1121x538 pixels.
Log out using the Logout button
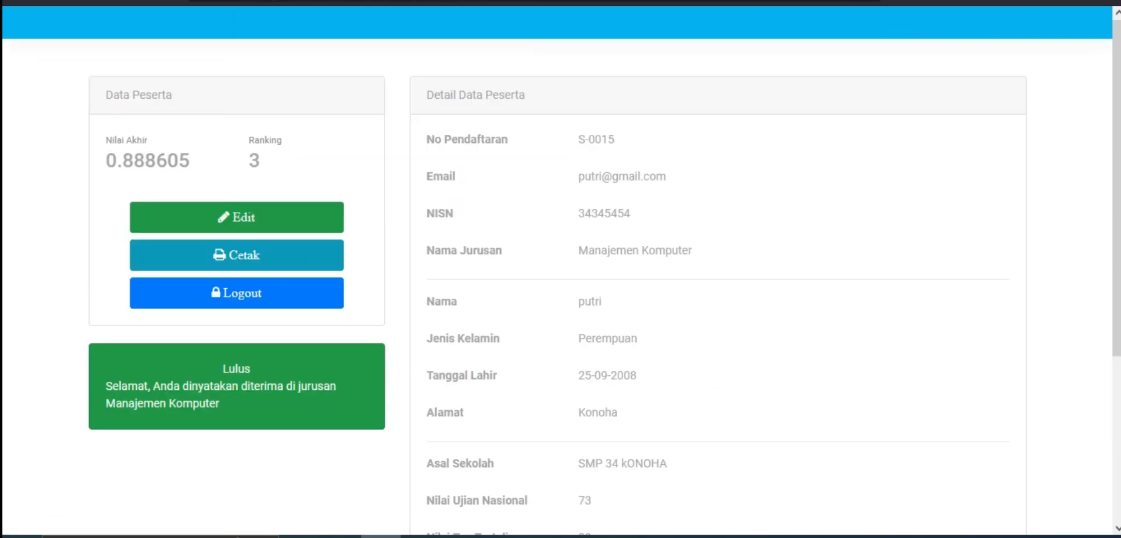pyautogui.click(x=236, y=293)
